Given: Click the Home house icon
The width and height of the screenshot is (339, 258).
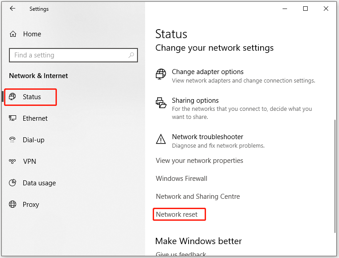Looking at the screenshot, I should tap(13, 34).
